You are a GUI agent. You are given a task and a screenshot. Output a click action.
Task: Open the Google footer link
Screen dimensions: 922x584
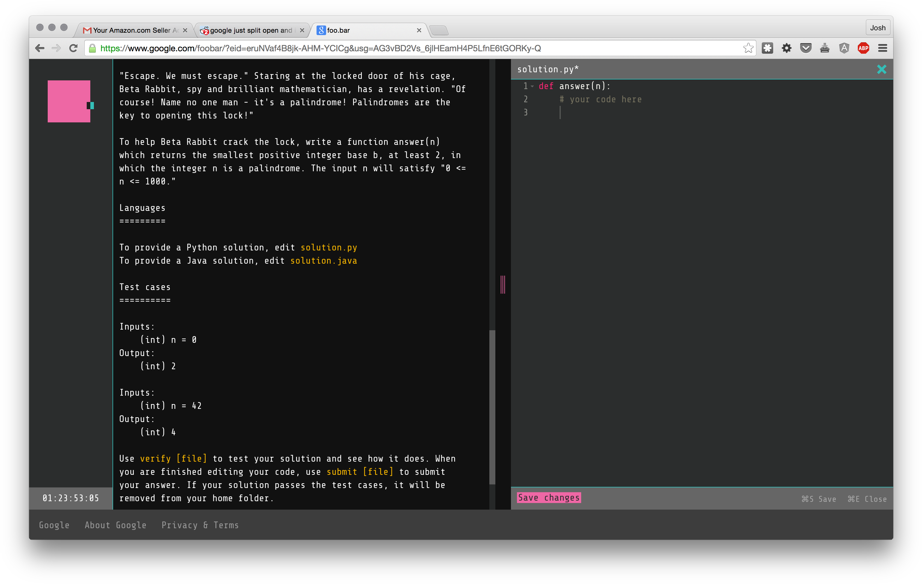[54, 525]
